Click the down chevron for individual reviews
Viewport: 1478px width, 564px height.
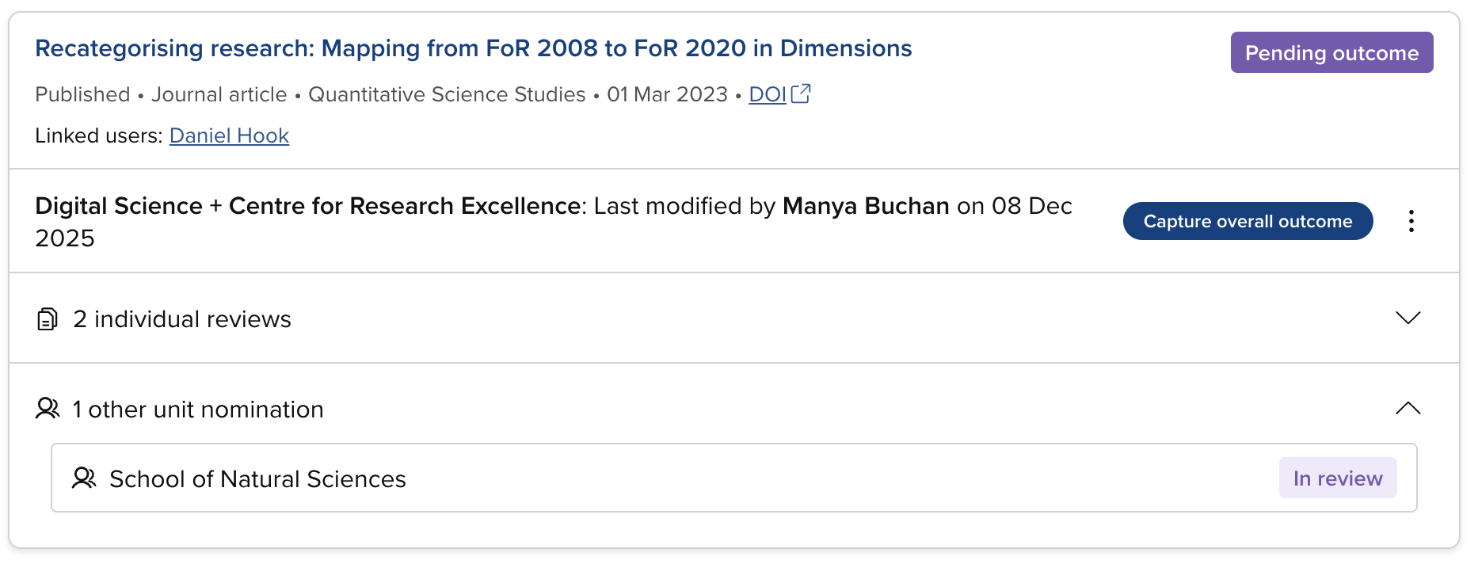1408,318
